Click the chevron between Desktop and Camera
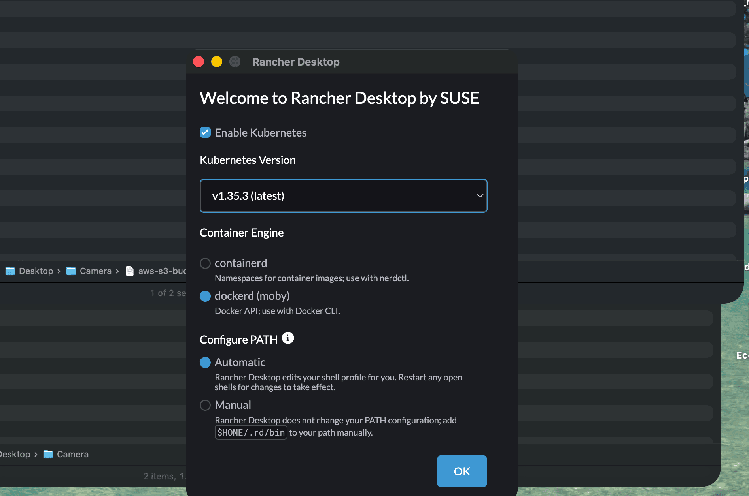This screenshot has width=749, height=496. (x=59, y=271)
